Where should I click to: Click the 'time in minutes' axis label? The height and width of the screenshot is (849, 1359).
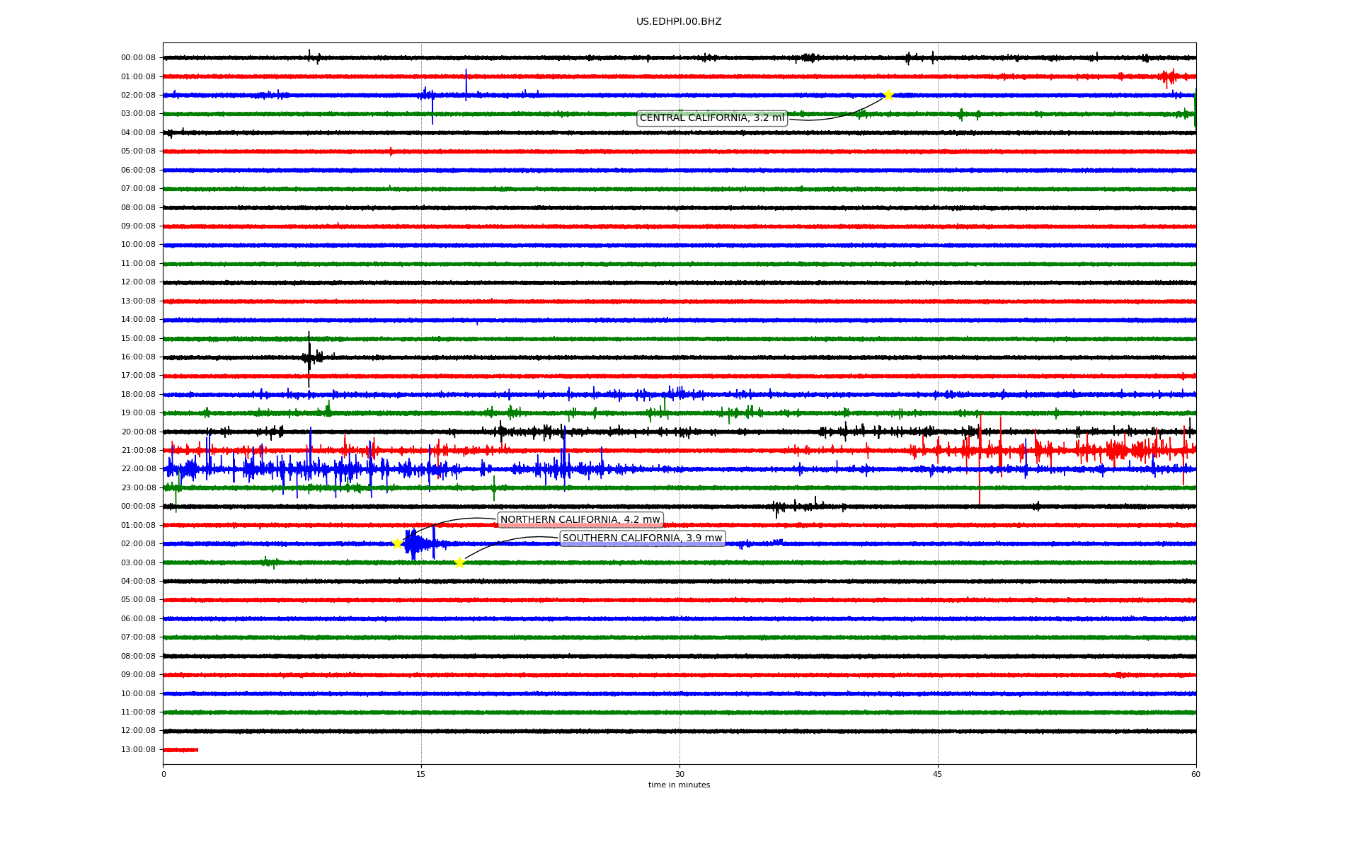679,785
